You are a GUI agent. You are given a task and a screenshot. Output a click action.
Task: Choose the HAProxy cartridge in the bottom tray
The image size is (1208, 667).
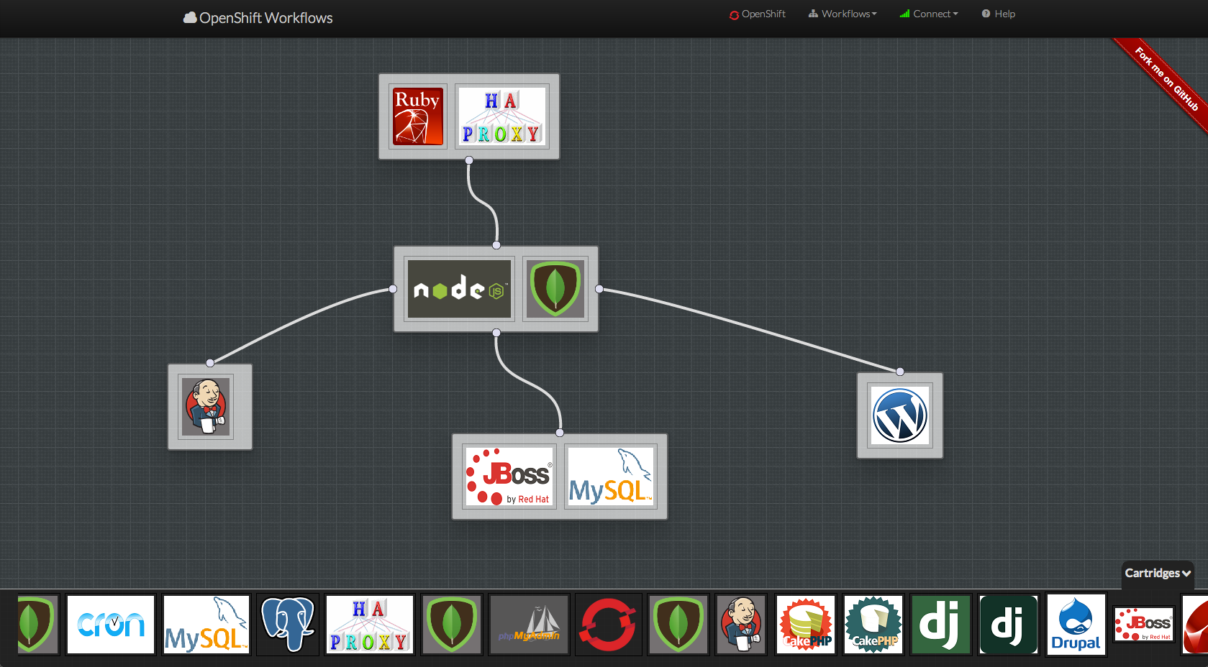370,625
